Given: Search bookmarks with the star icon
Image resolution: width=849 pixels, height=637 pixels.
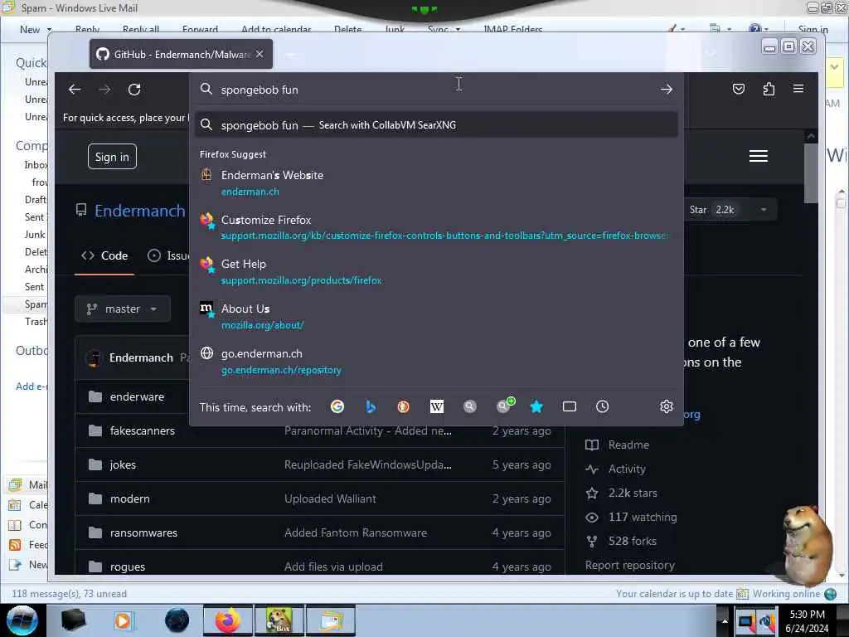Looking at the screenshot, I should point(536,406).
